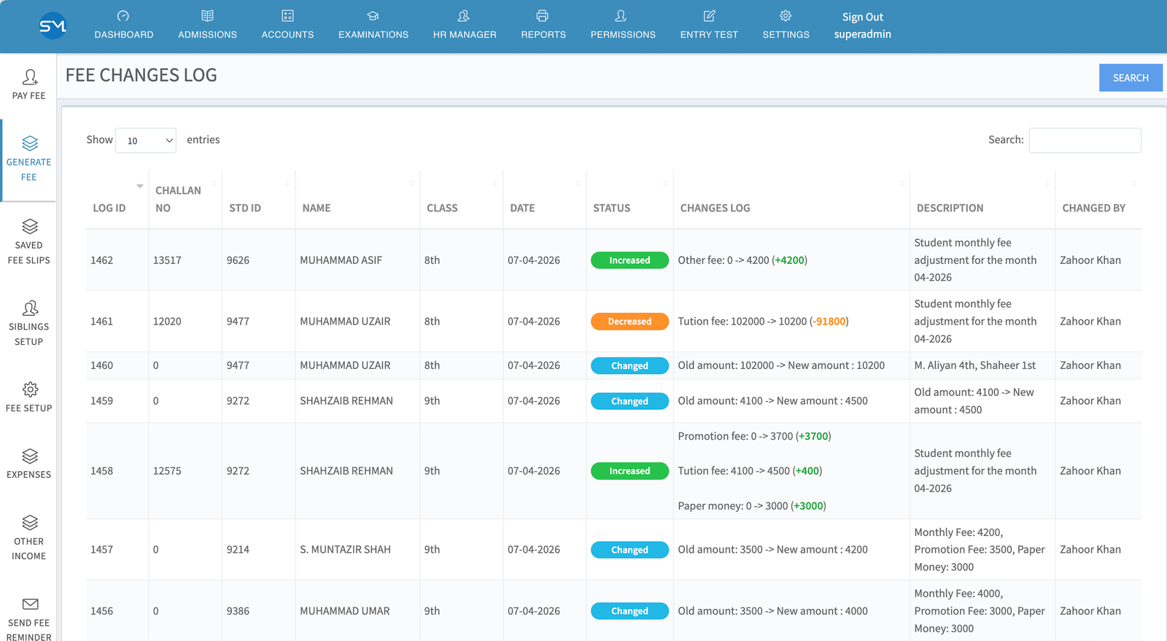Open Pay Fee sidebar icon

[x=29, y=77]
